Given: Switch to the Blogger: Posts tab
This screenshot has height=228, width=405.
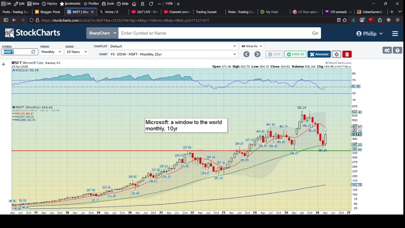Looking at the screenshot, I should [x=48, y=12].
